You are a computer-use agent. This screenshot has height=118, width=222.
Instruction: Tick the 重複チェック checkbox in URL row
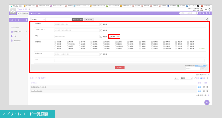tap(110, 37)
